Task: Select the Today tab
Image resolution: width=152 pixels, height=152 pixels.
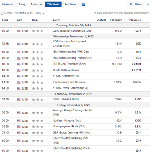Action: (22, 5)
